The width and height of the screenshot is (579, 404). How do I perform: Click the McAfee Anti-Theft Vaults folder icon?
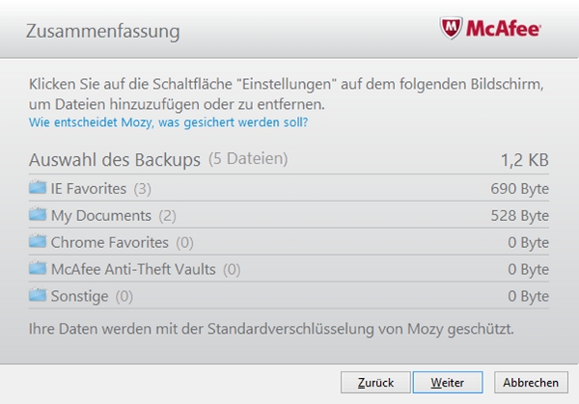[38, 268]
